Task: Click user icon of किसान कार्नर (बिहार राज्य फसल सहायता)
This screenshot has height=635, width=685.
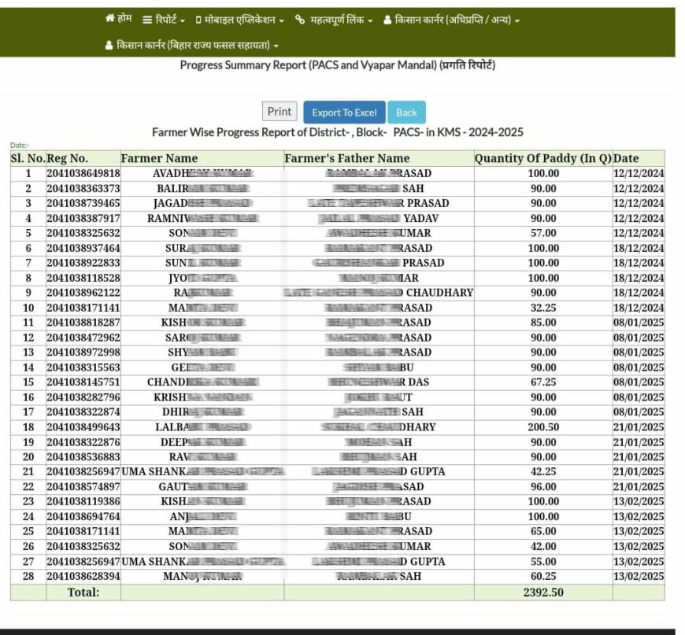Action: point(109,46)
